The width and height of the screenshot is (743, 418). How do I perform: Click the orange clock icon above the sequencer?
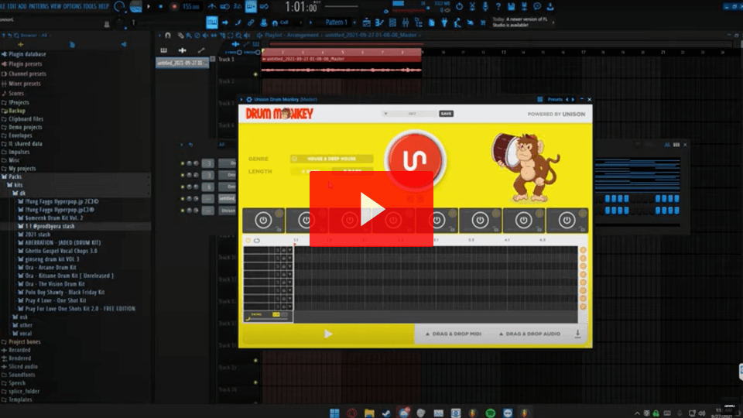click(248, 240)
